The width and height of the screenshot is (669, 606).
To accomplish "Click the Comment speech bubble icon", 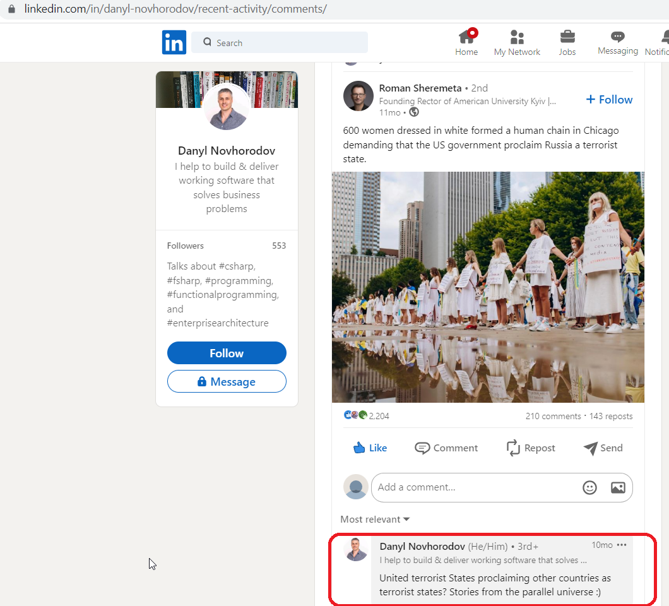I will pos(422,448).
